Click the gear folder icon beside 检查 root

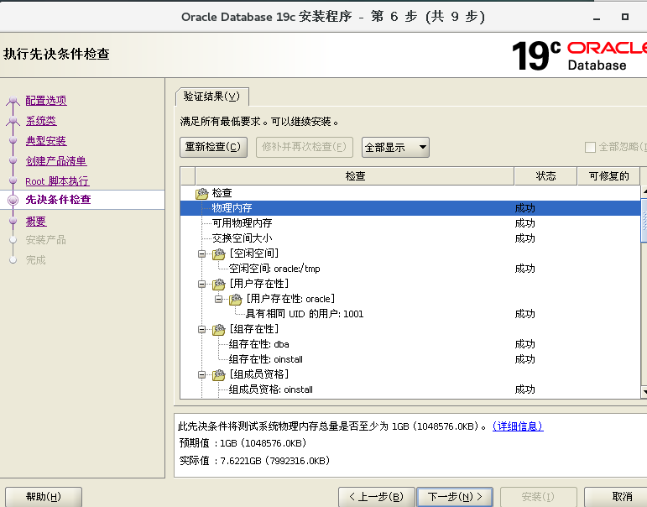[201, 193]
